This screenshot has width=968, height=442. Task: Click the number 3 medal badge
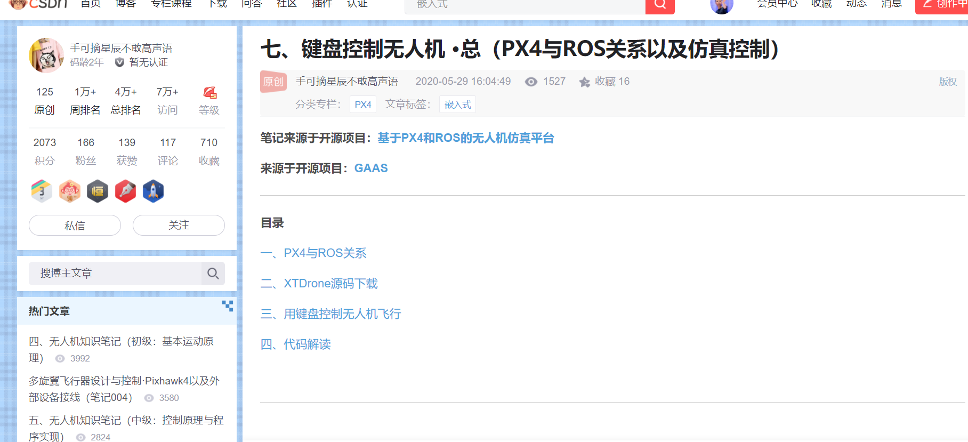coord(42,191)
